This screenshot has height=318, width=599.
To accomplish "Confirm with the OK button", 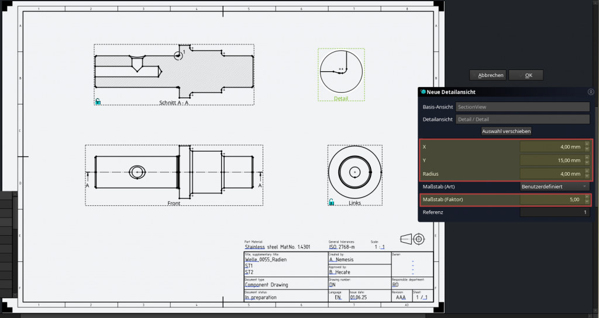I will 528,75.
